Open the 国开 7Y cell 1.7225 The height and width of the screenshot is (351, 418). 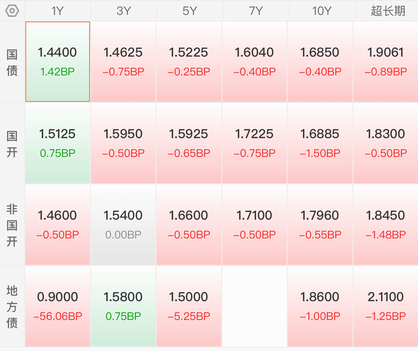pyautogui.click(x=254, y=143)
